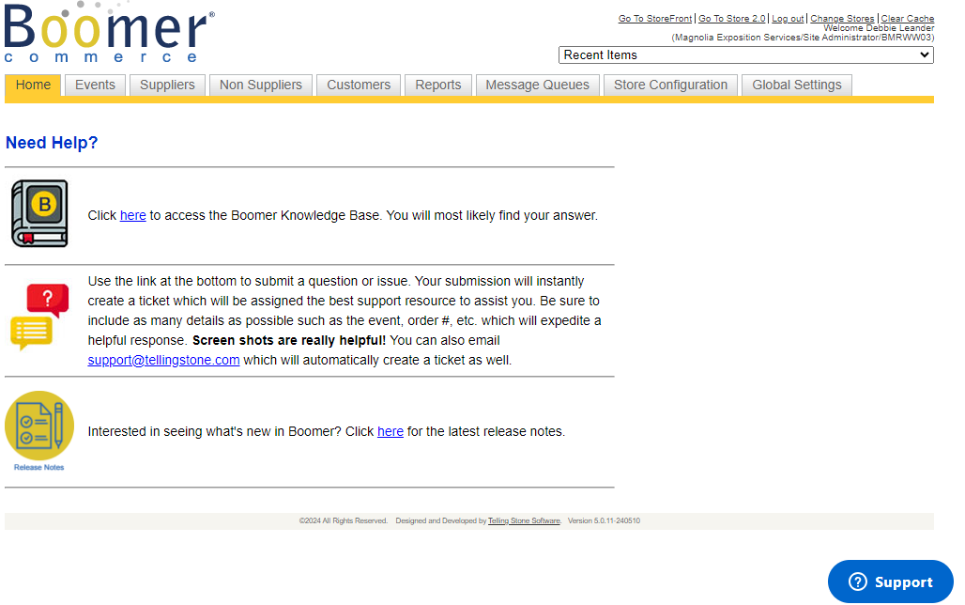The width and height of the screenshot is (965, 605).
Task: Open the latest release notes via here link
Action: 391,431
